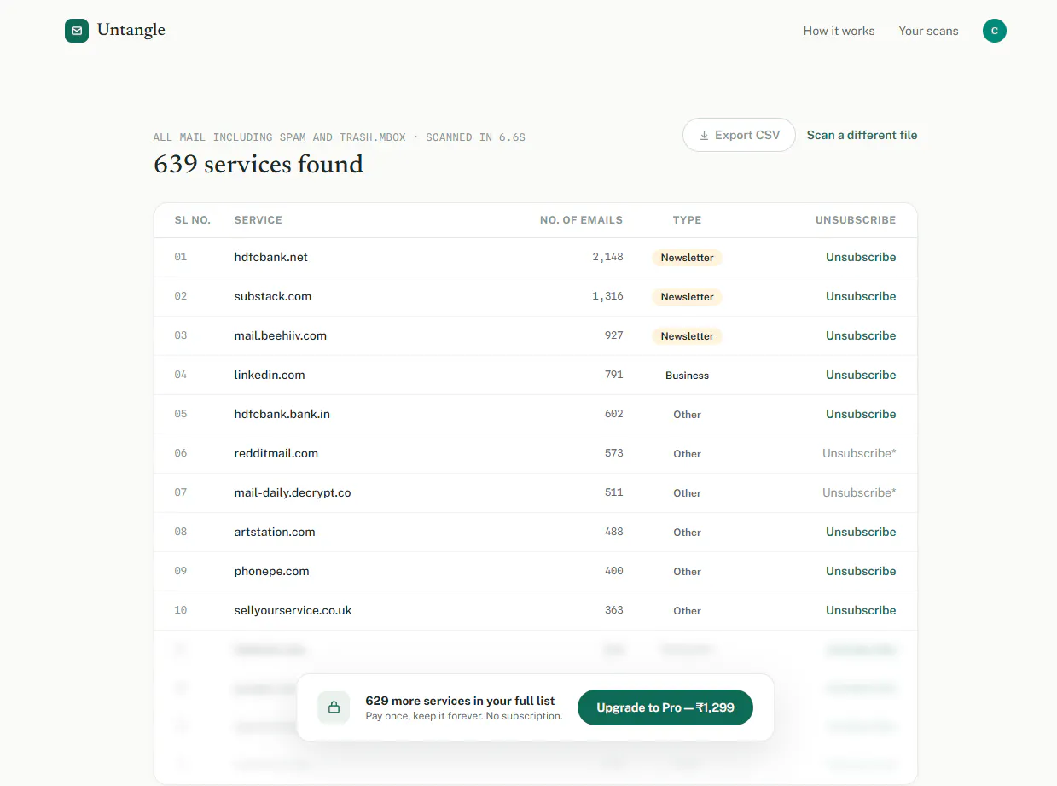Viewport: 1057px width, 786px height.
Task: Click the Pay once, keep it forever text
Action: pyautogui.click(x=464, y=716)
